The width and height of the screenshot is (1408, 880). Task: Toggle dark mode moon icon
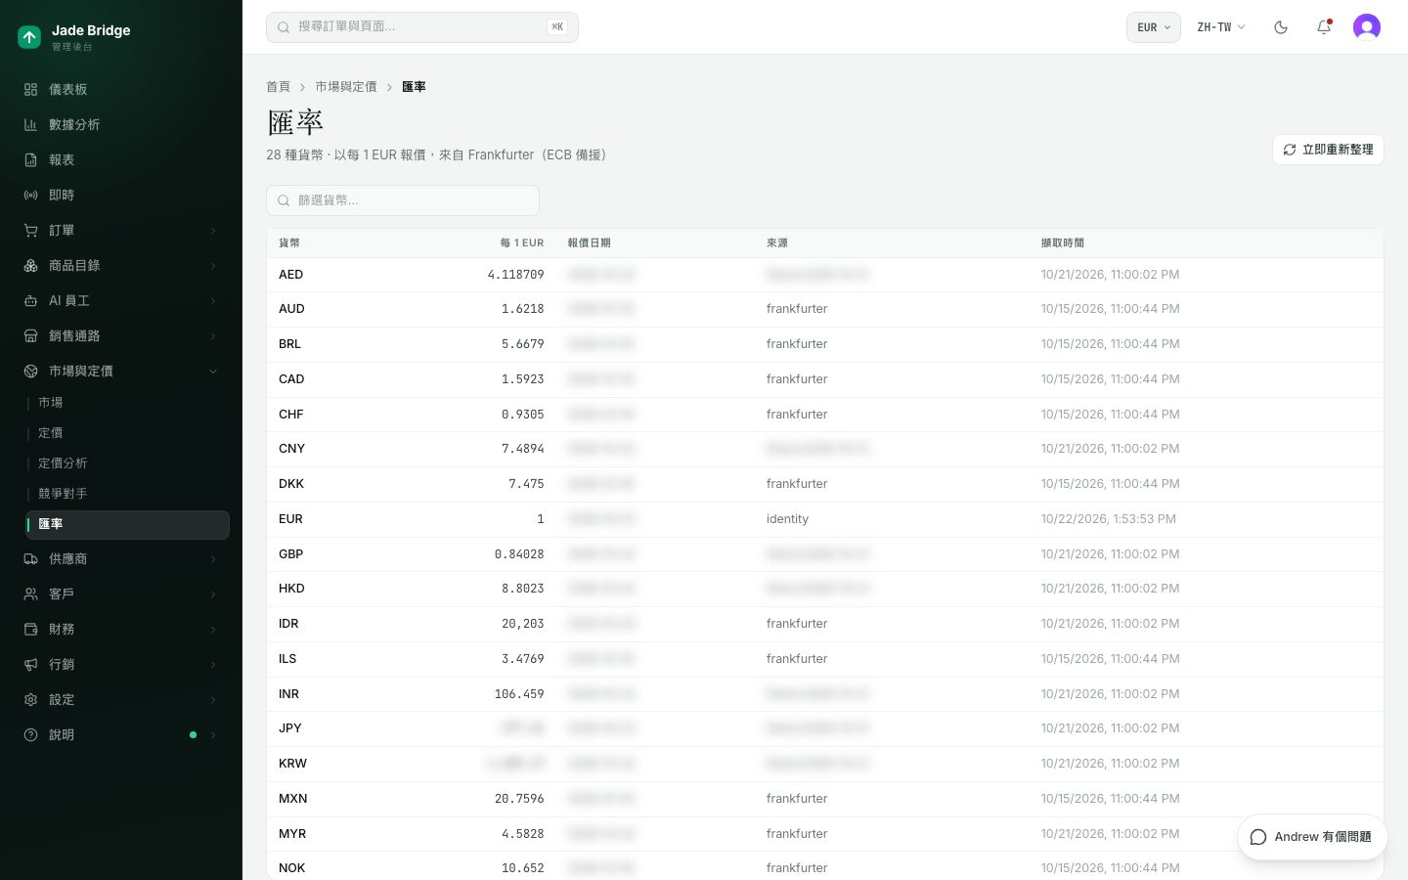pos(1281,27)
